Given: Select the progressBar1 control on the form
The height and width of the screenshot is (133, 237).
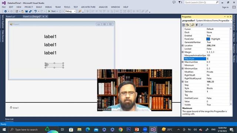Looking at the screenshot, I should [54, 65].
